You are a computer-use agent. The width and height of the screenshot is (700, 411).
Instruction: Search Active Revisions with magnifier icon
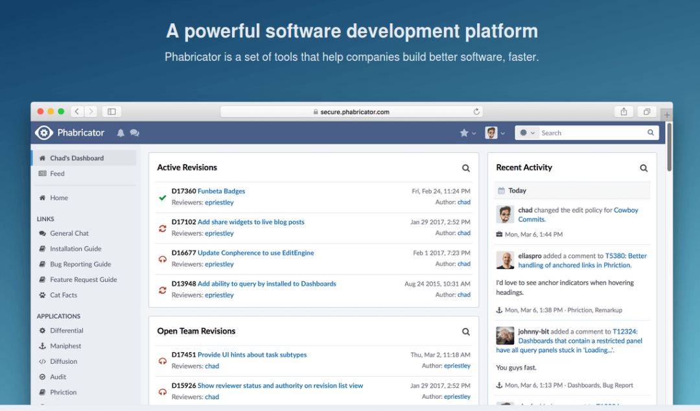pyautogui.click(x=465, y=168)
